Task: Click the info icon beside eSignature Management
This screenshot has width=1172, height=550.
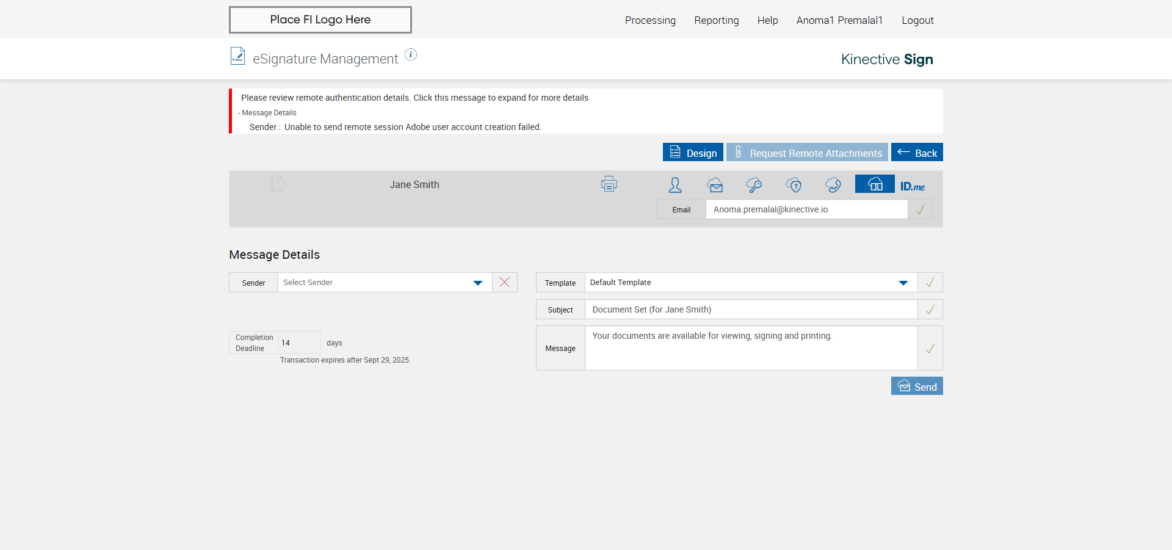Action: click(411, 55)
